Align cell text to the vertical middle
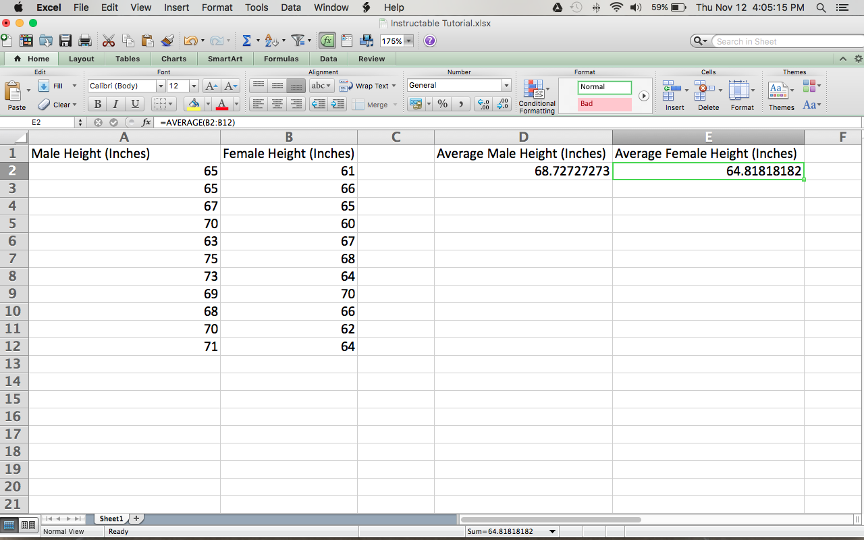The width and height of the screenshot is (864, 540). click(277, 86)
